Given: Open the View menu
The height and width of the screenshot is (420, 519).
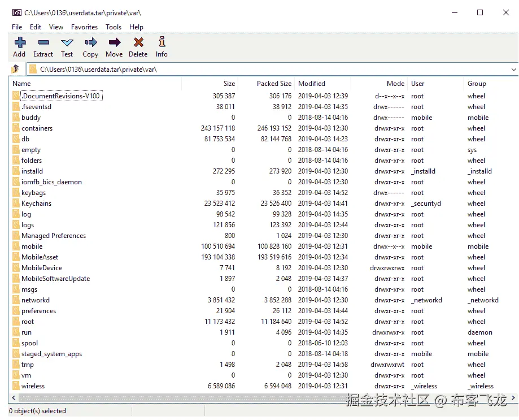Looking at the screenshot, I should [x=56, y=27].
